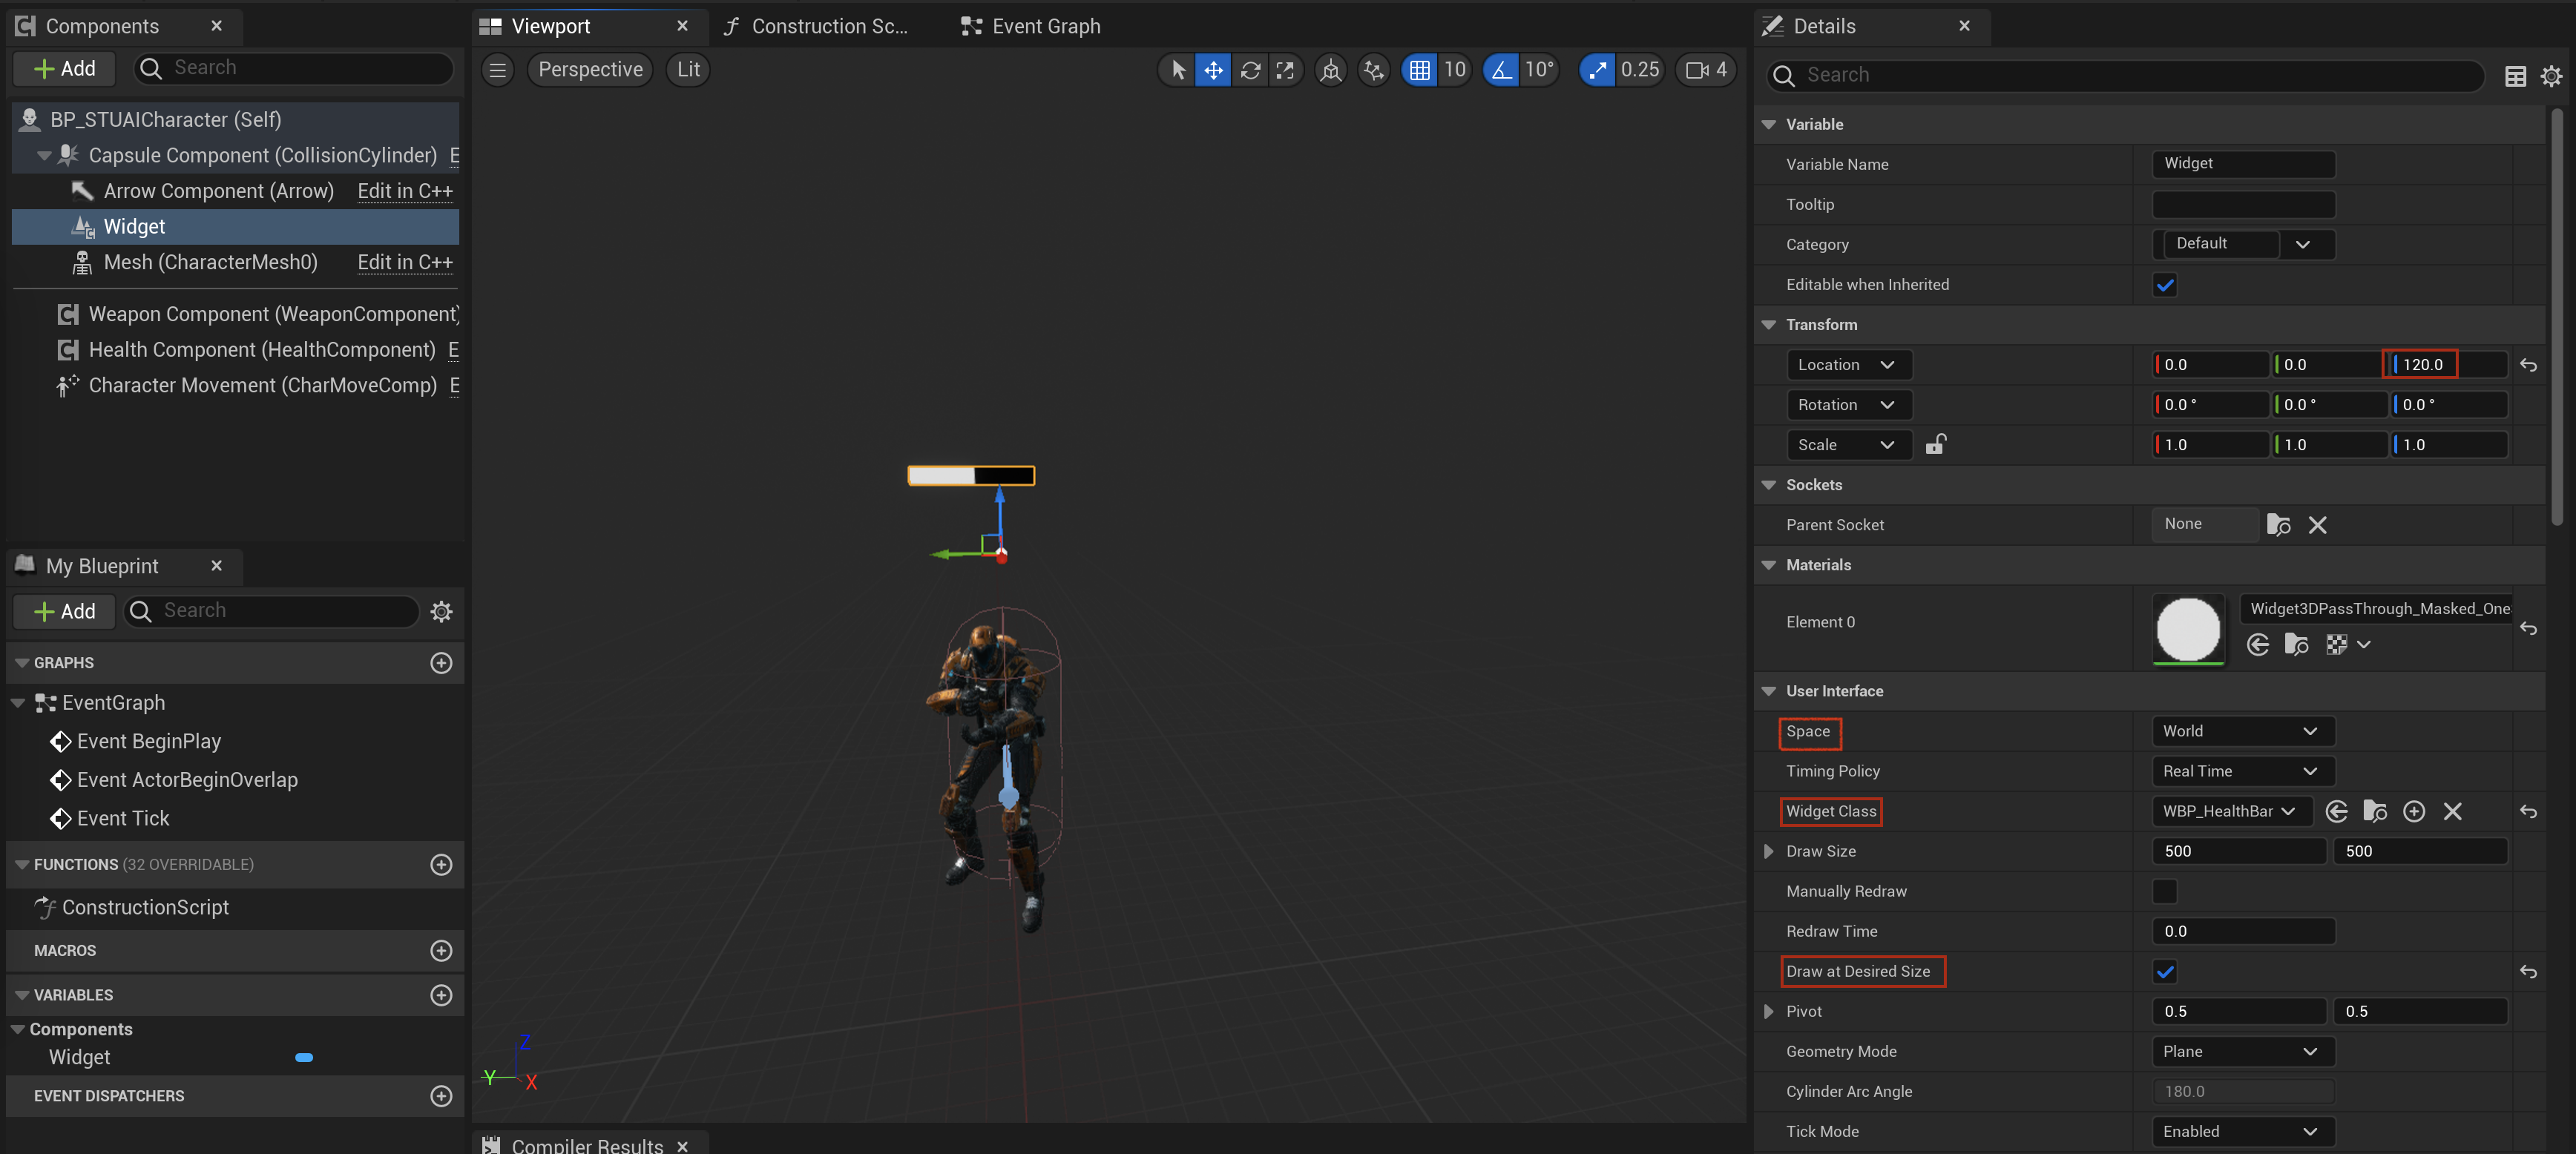Add a new event dispatcher plus icon

tap(441, 1096)
